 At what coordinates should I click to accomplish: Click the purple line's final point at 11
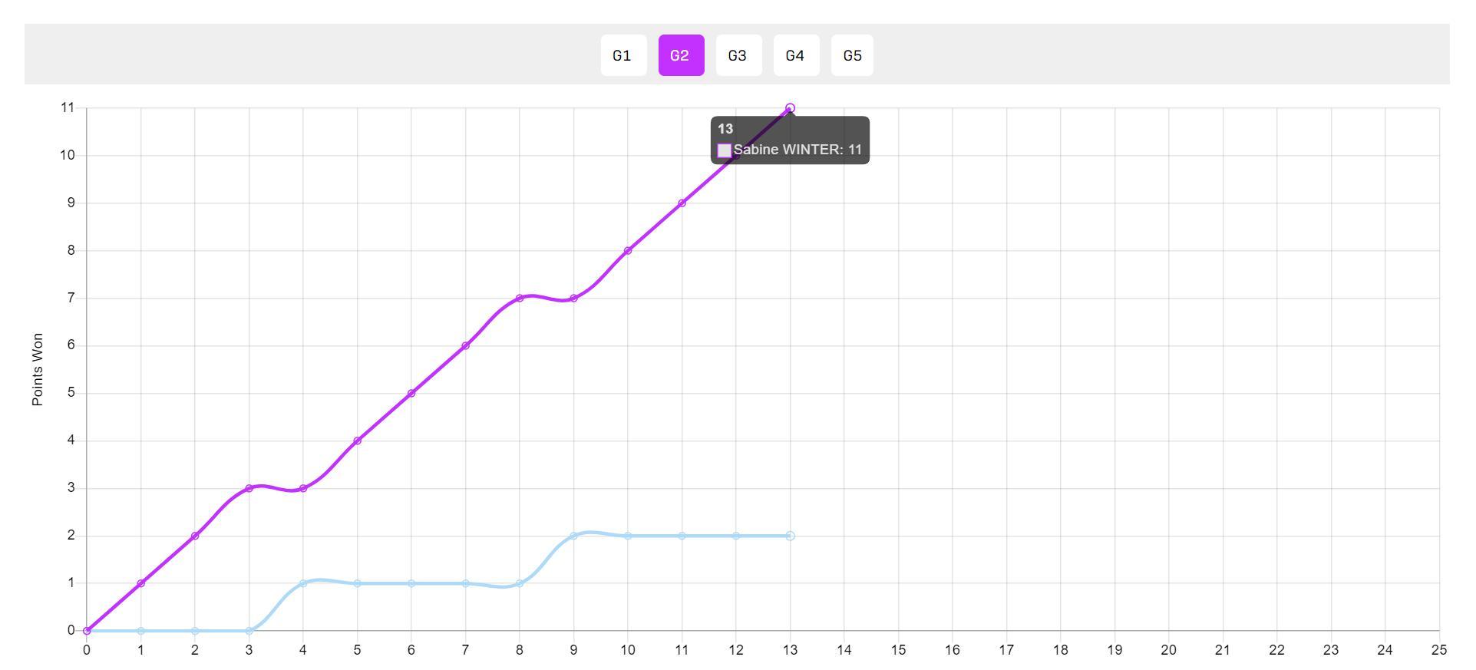click(x=790, y=108)
